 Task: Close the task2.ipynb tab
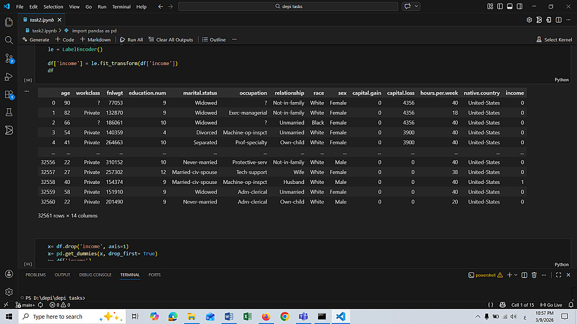pyautogui.click(x=59, y=20)
